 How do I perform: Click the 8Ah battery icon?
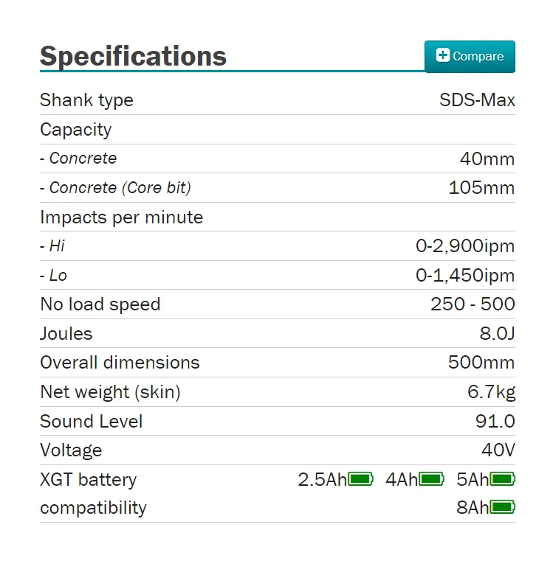(x=502, y=507)
